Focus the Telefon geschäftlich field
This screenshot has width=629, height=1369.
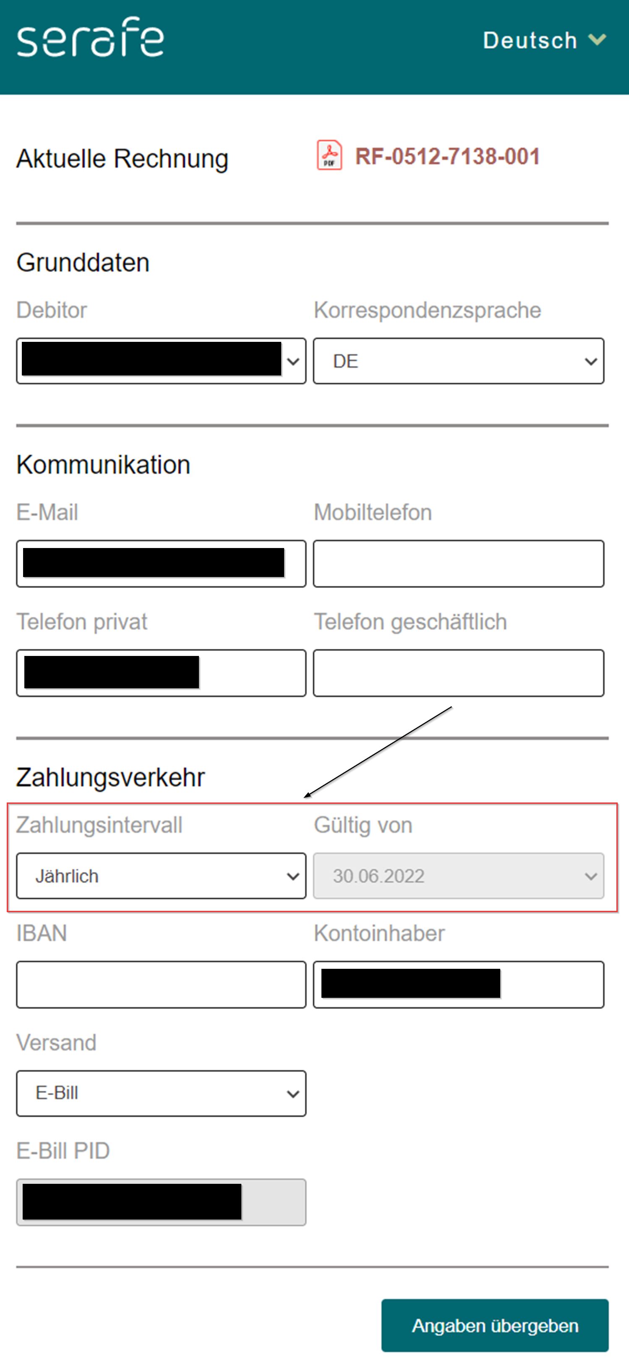tap(459, 673)
